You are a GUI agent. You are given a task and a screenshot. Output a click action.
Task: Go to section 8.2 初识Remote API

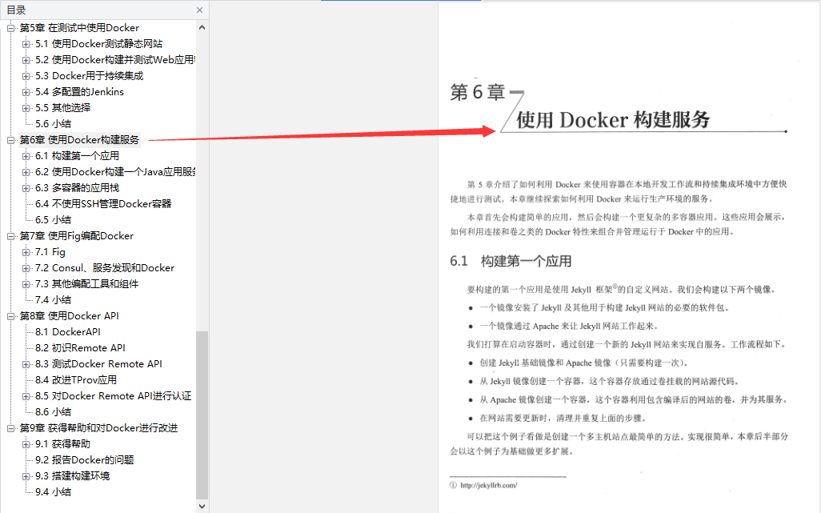[80, 348]
